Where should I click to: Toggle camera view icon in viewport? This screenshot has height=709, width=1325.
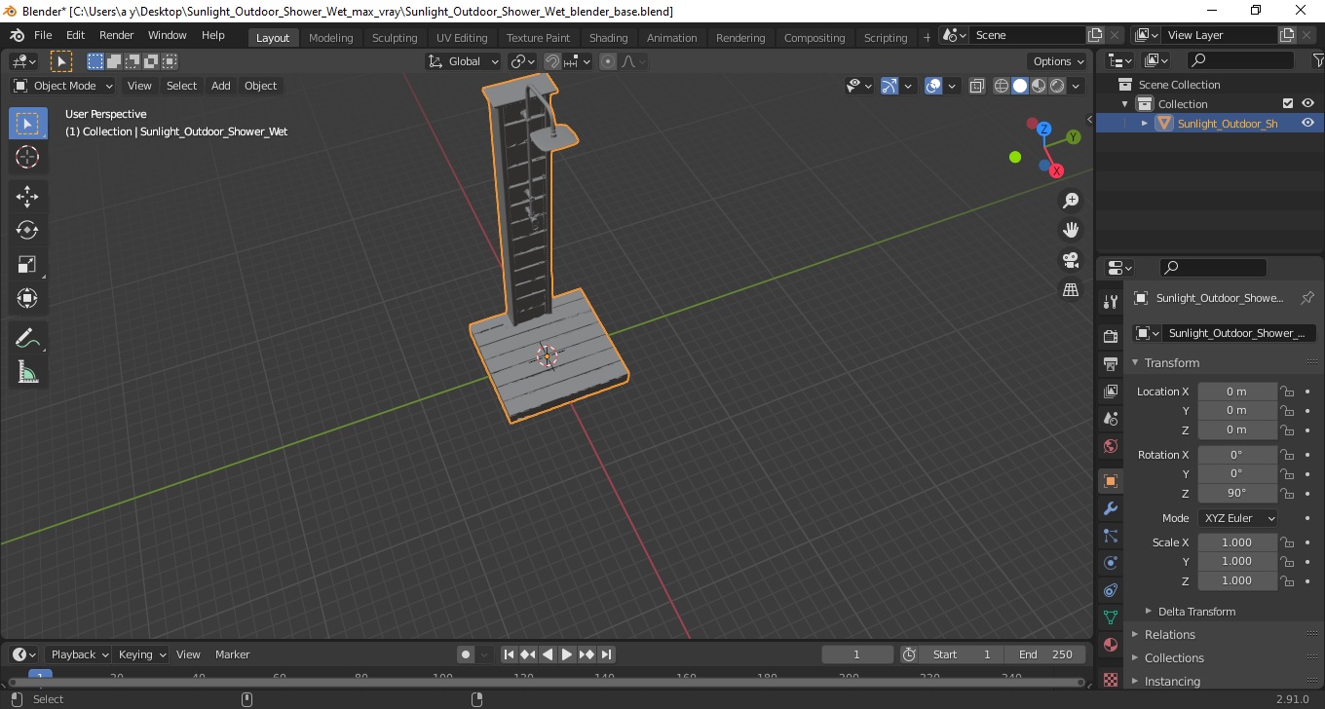pyautogui.click(x=1071, y=260)
